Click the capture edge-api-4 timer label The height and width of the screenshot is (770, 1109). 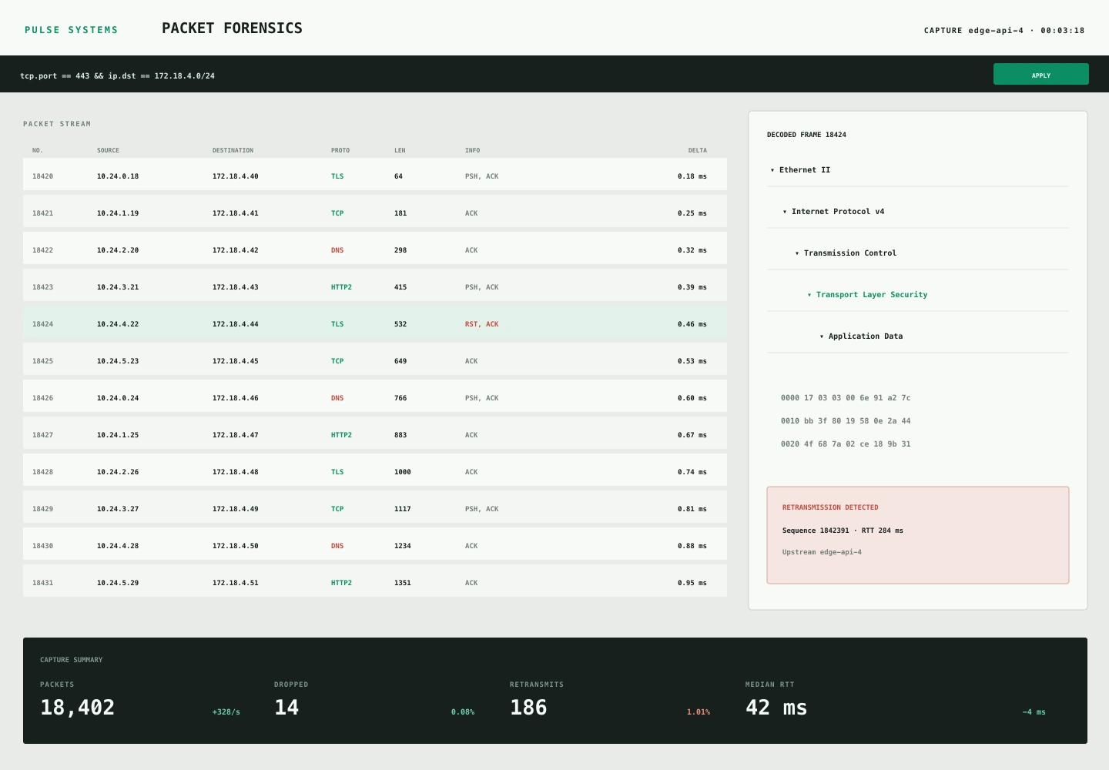point(1004,31)
